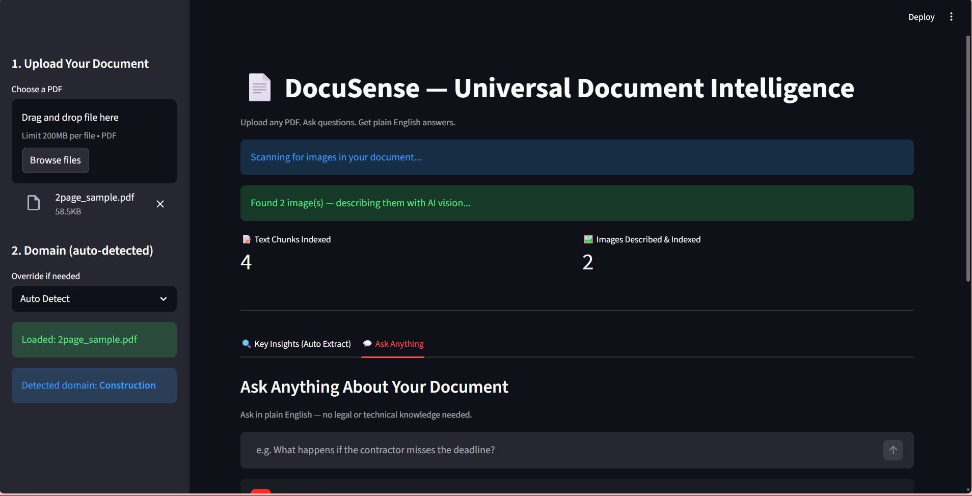Submit the question with the up-arrow send icon
The image size is (972, 496).
tap(893, 450)
